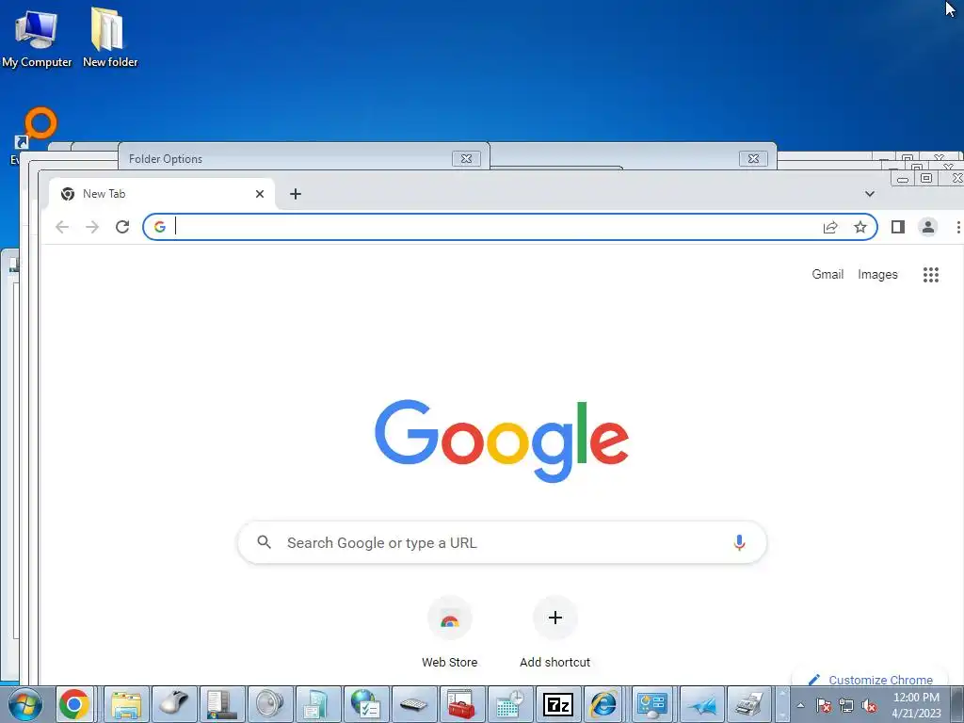
Task: Close the Folder Options dialog
Action: tap(467, 158)
